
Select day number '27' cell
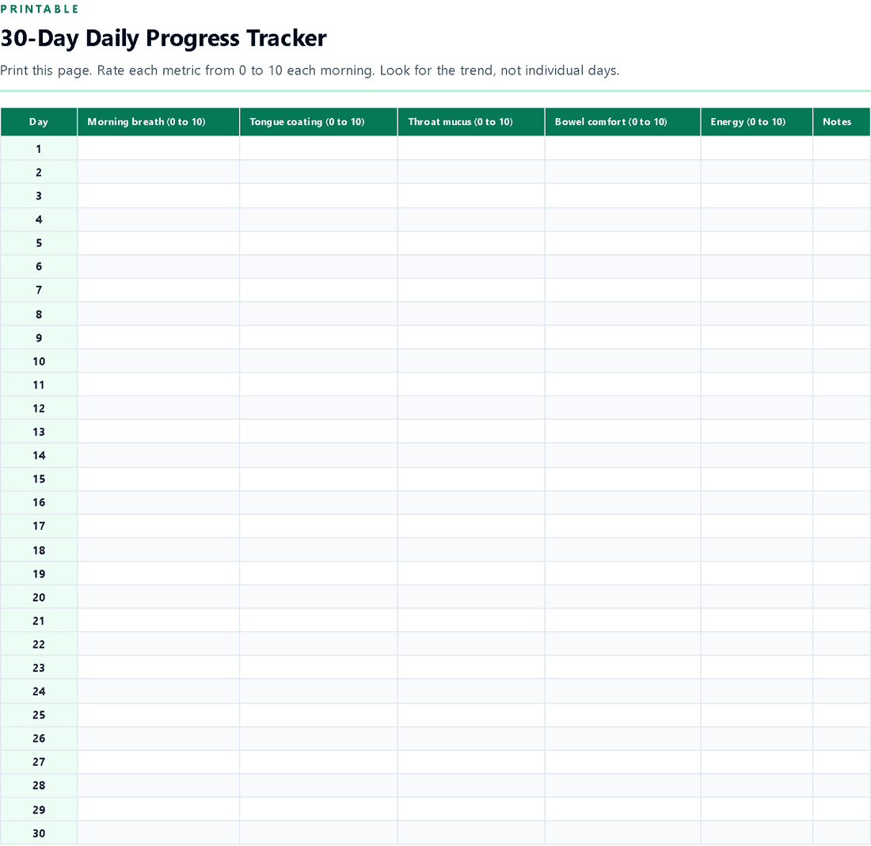39,761
